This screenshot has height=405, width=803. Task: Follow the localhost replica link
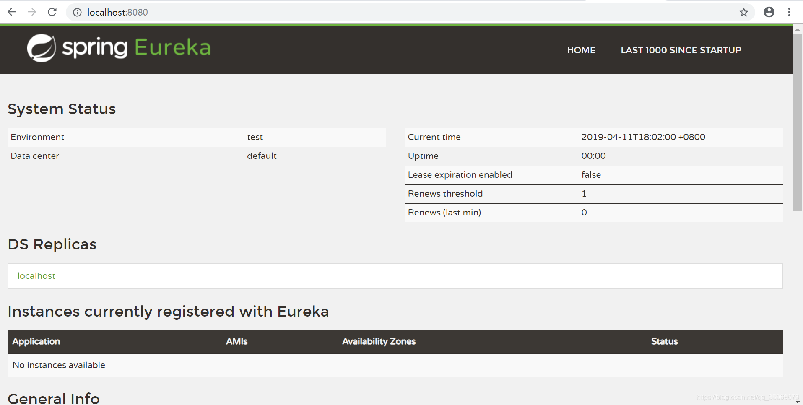click(x=36, y=276)
